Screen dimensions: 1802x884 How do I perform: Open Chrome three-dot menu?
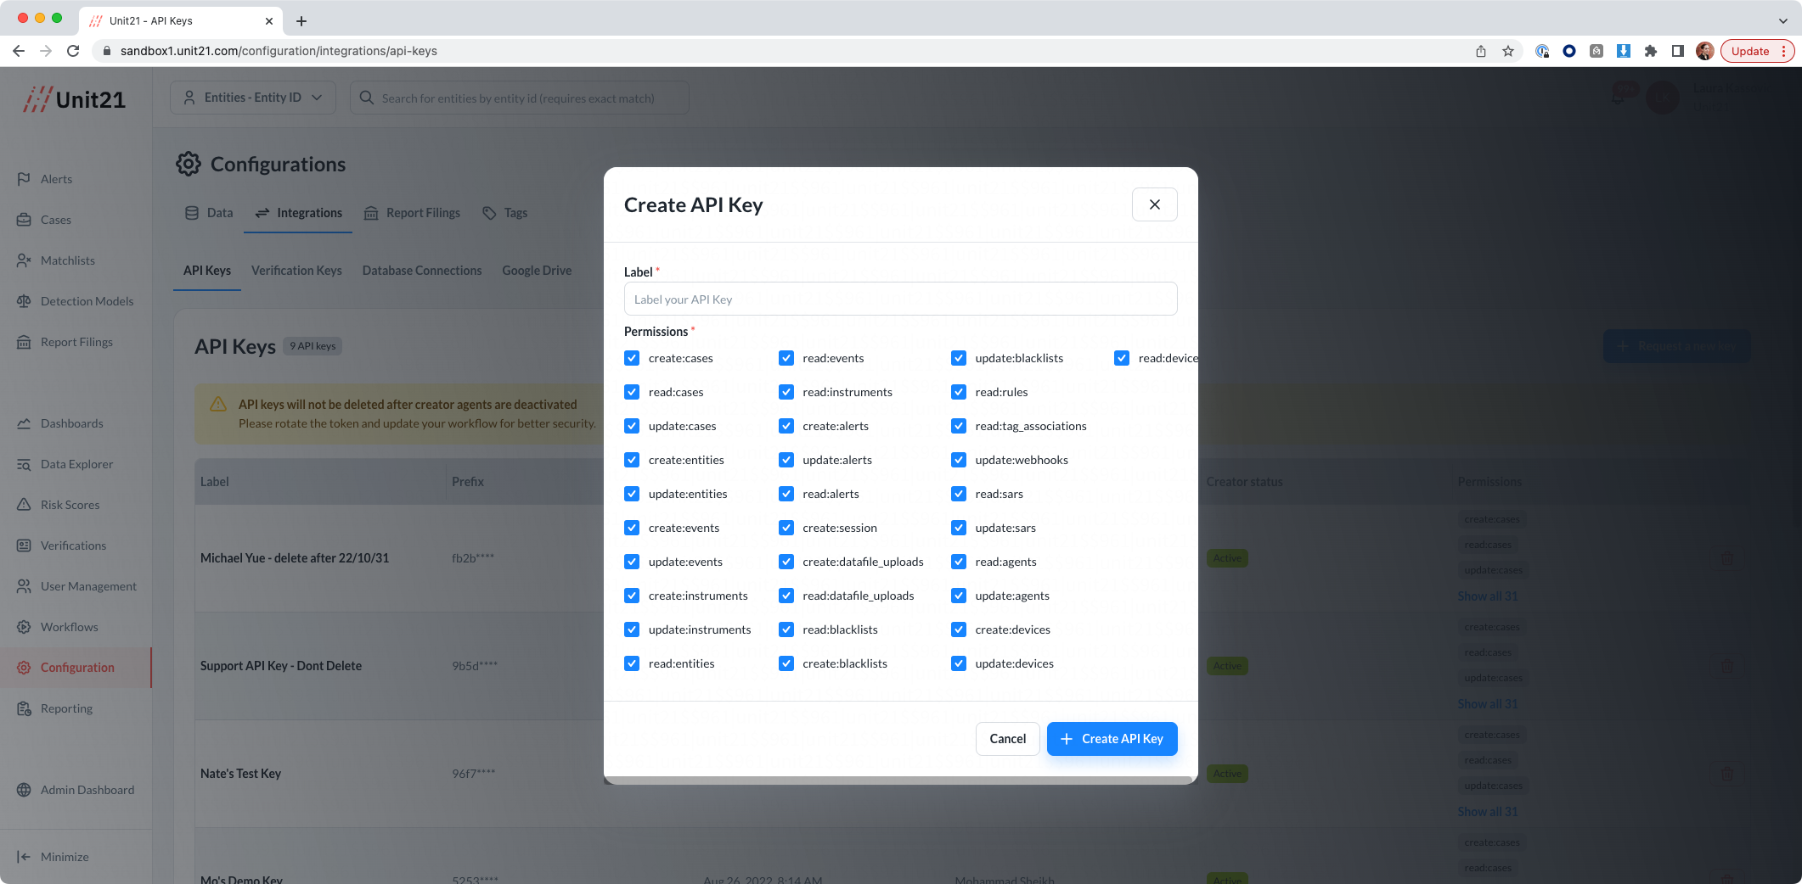(1784, 51)
